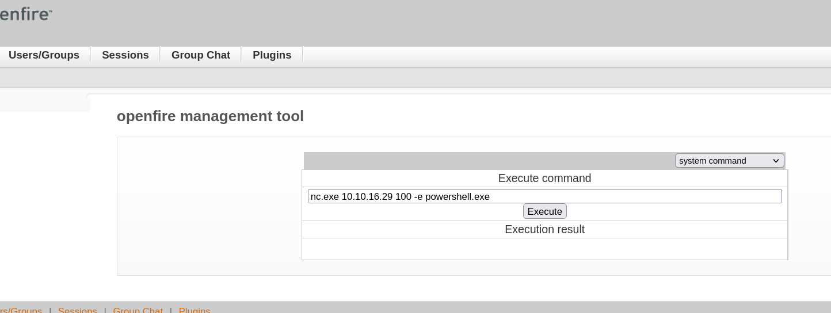Focus the command input field
831x313 pixels.
coord(545,196)
